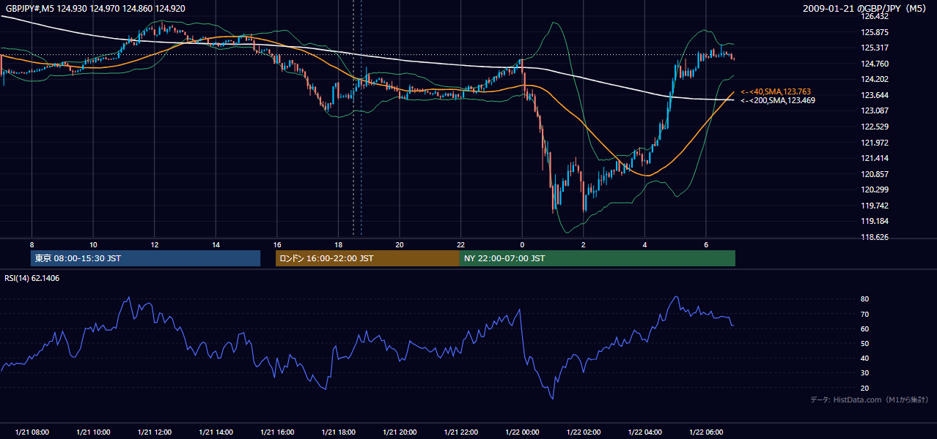Click bottom time label 1/21 22:00
Screen dimensions: 937x439
click(460, 432)
